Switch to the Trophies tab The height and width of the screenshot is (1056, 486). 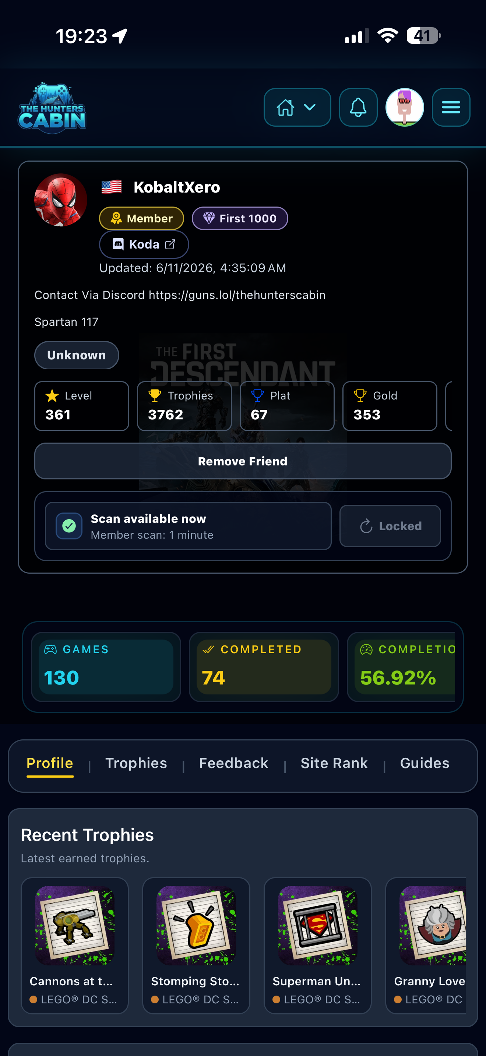(136, 763)
